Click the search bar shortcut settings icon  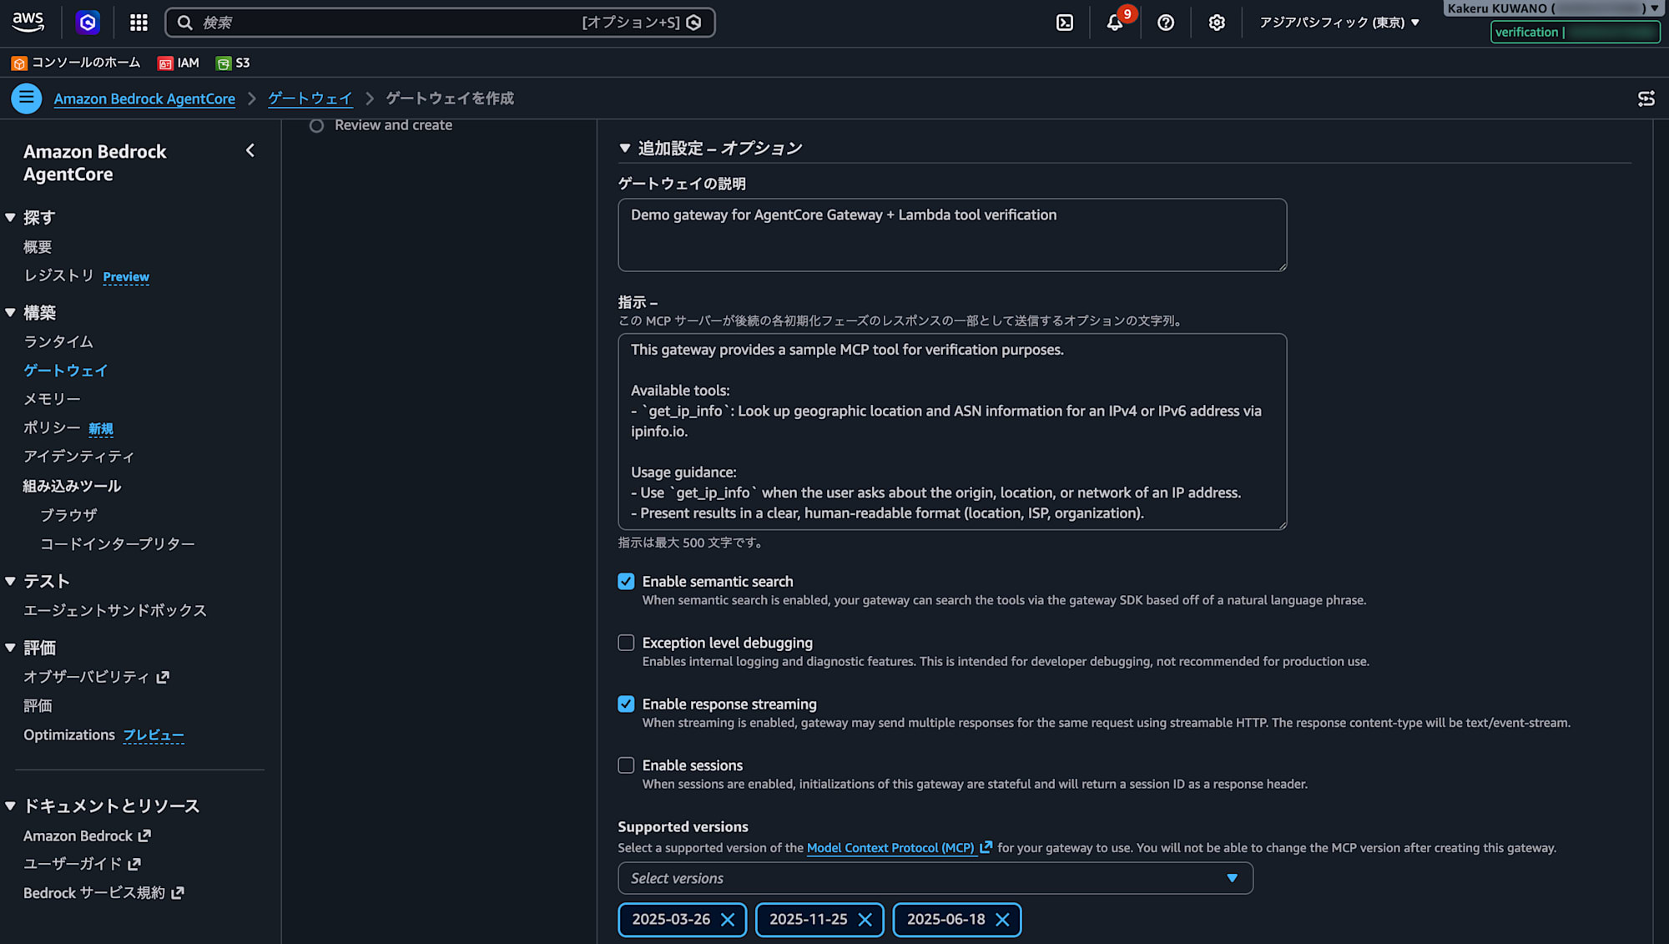[693, 23]
